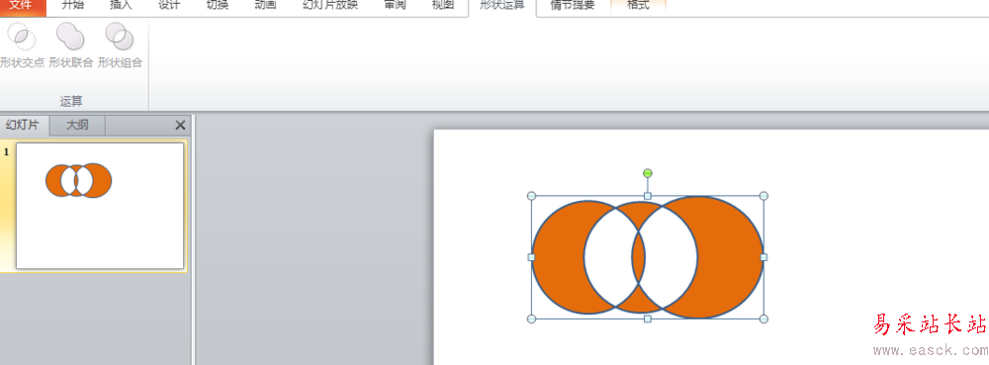The width and height of the screenshot is (989, 365).
Task: Switch to the 切换 ribbon tab
Action: coord(218,6)
